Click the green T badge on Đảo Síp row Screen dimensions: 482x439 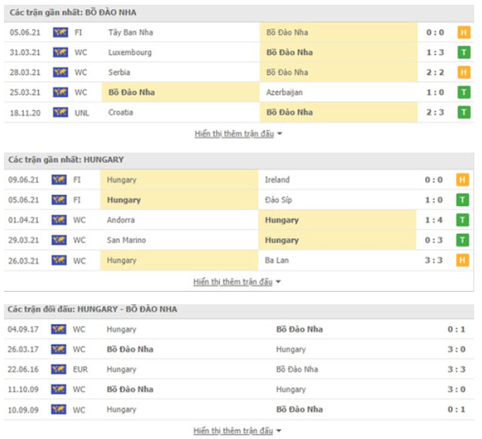click(463, 201)
